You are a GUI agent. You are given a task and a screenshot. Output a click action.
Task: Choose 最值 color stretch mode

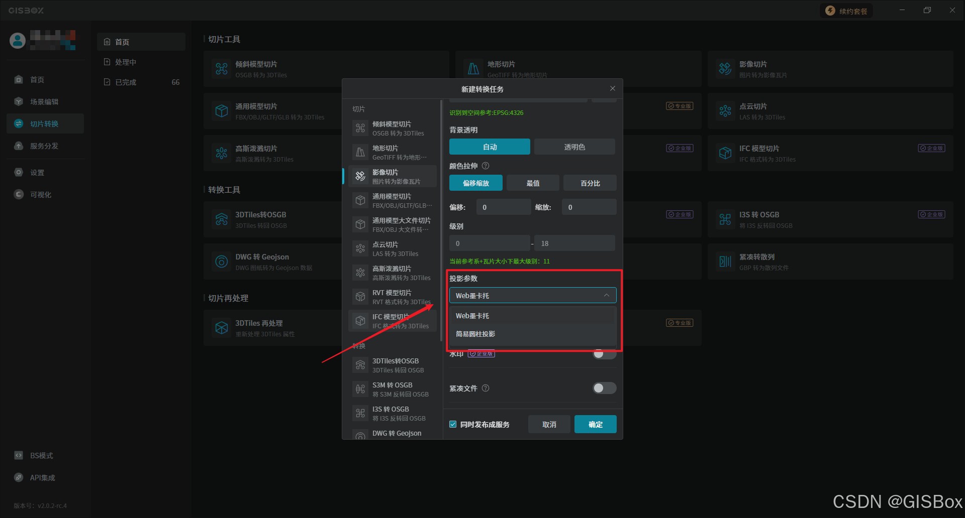pos(533,183)
